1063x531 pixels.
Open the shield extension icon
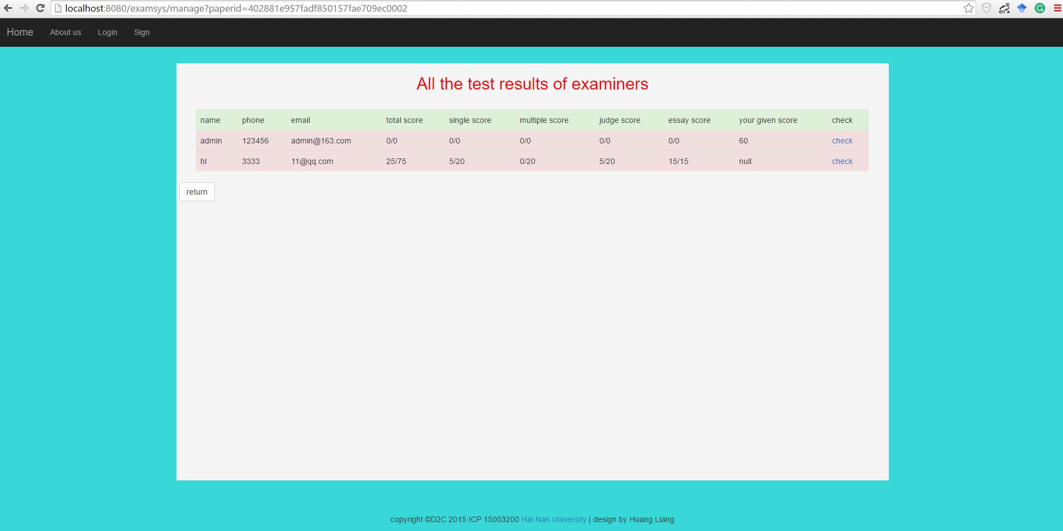coord(986,8)
